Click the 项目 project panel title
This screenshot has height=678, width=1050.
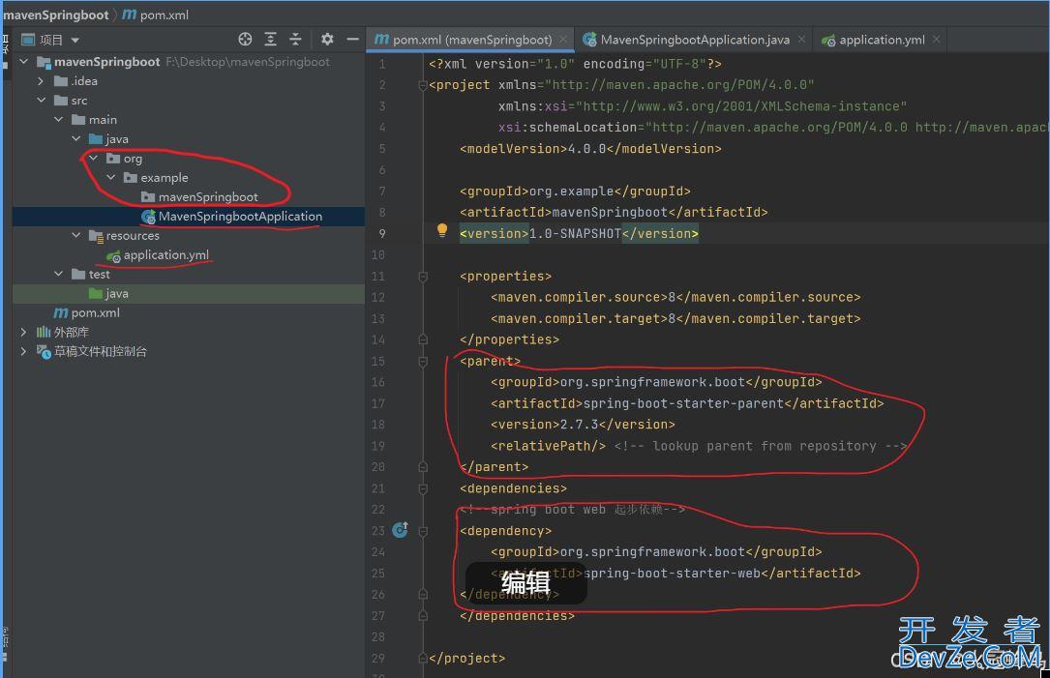51,41
